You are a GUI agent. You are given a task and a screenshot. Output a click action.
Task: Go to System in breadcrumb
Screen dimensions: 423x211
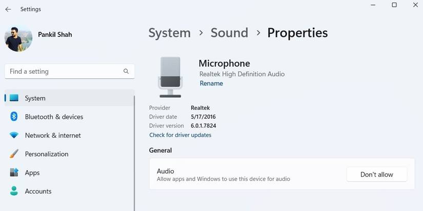coord(169,33)
